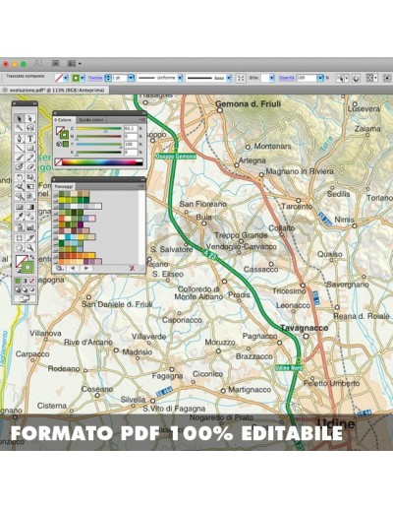
Task: Select the Width/Warp tool
Action: tap(20, 187)
